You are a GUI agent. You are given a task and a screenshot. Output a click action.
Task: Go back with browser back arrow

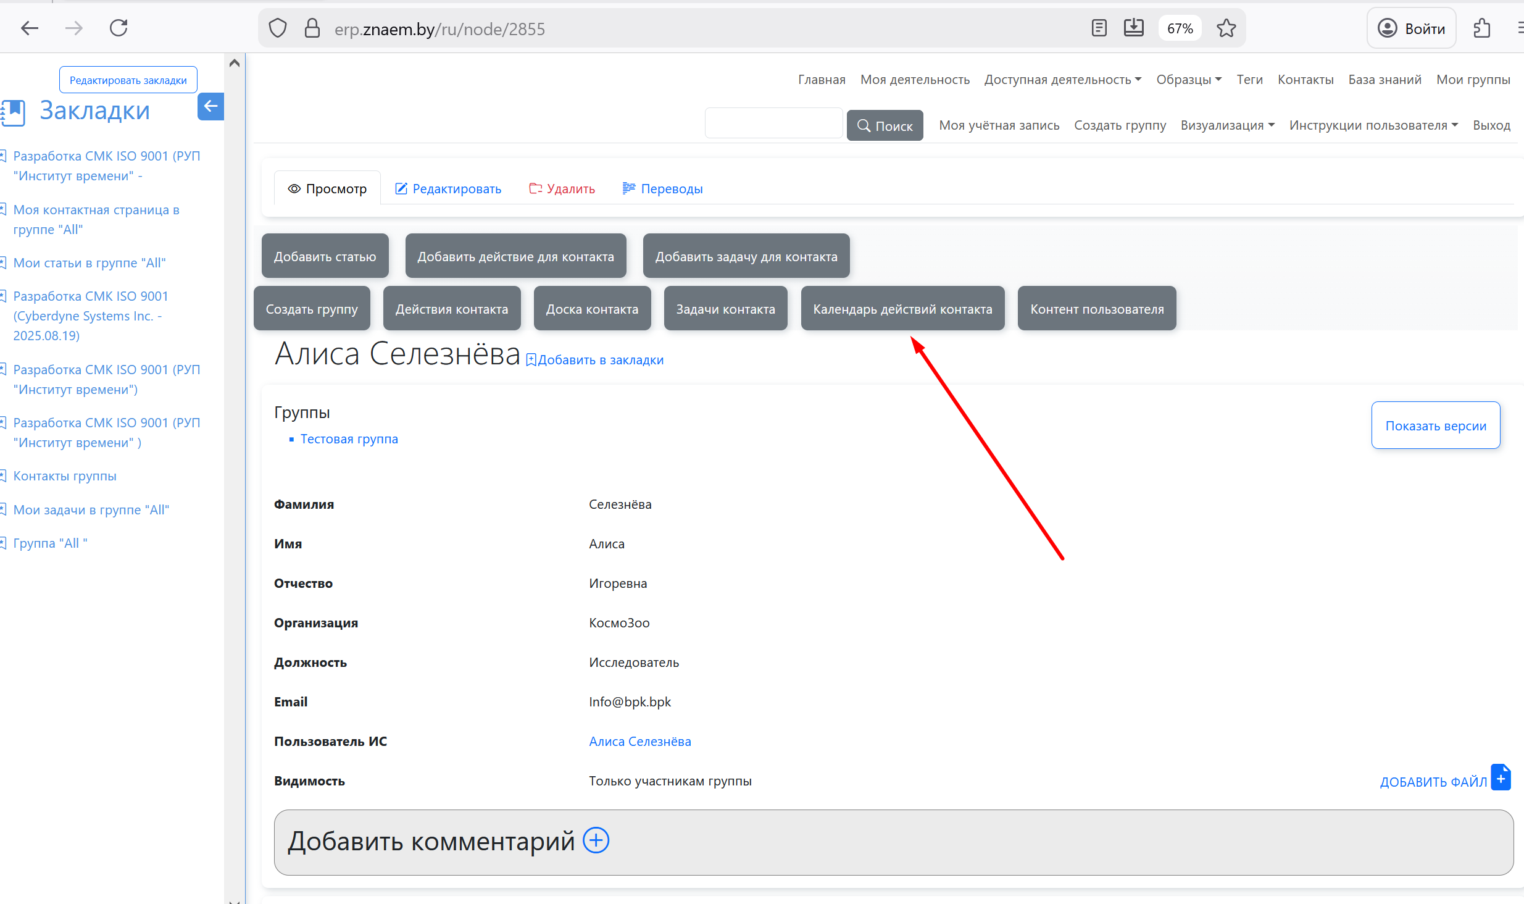click(x=30, y=28)
